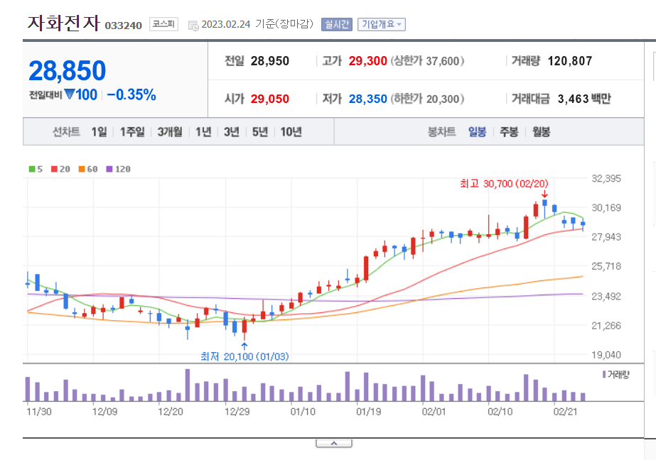Click the 실시간 real-time button
The height and width of the screenshot is (460, 656).
point(337,24)
